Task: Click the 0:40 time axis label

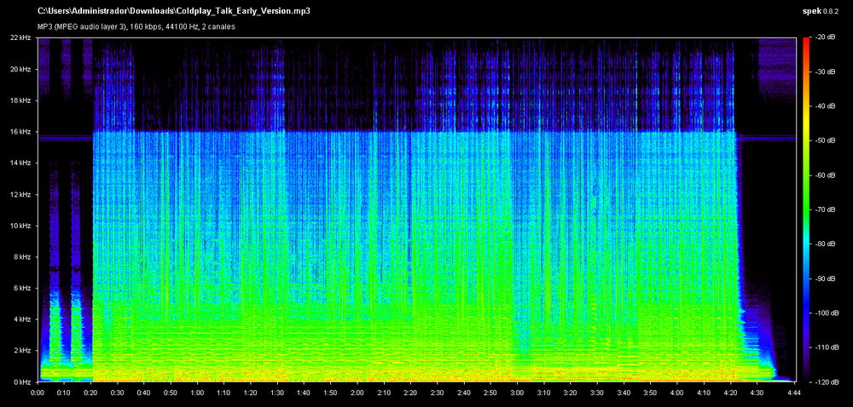Action: (144, 392)
